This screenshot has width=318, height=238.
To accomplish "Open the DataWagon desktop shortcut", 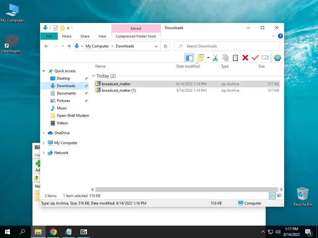I will tap(12, 43).
